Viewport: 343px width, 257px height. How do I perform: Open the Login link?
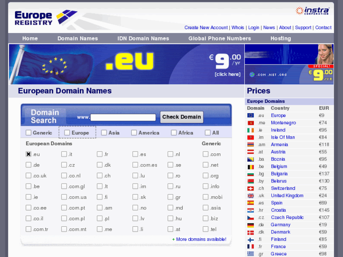(254, 27)
